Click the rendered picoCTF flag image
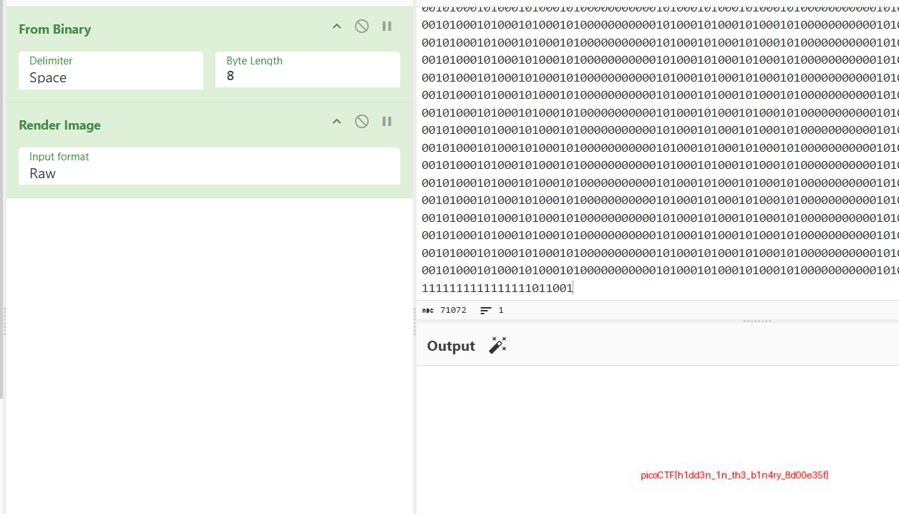Screen dimensions: 899x514 click(734, 475)
